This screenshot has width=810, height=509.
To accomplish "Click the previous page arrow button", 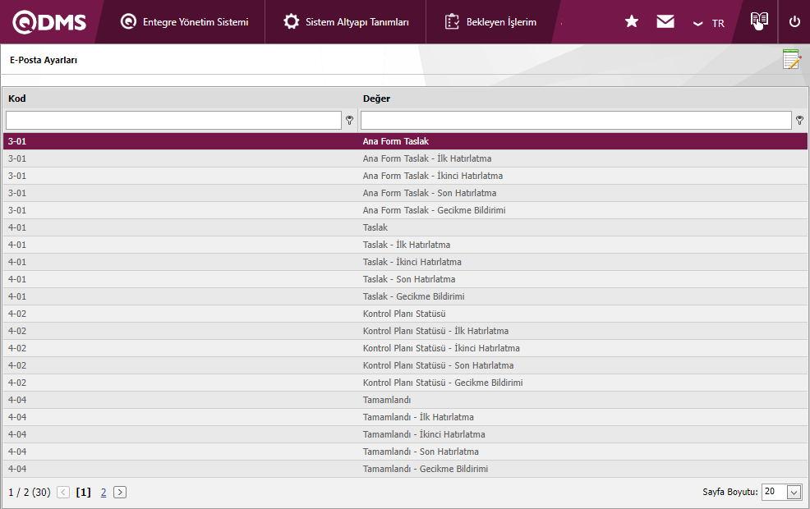I will click(x=63, y=493).
